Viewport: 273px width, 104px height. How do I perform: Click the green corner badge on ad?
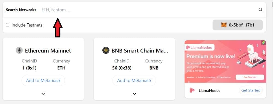(264, 42)
